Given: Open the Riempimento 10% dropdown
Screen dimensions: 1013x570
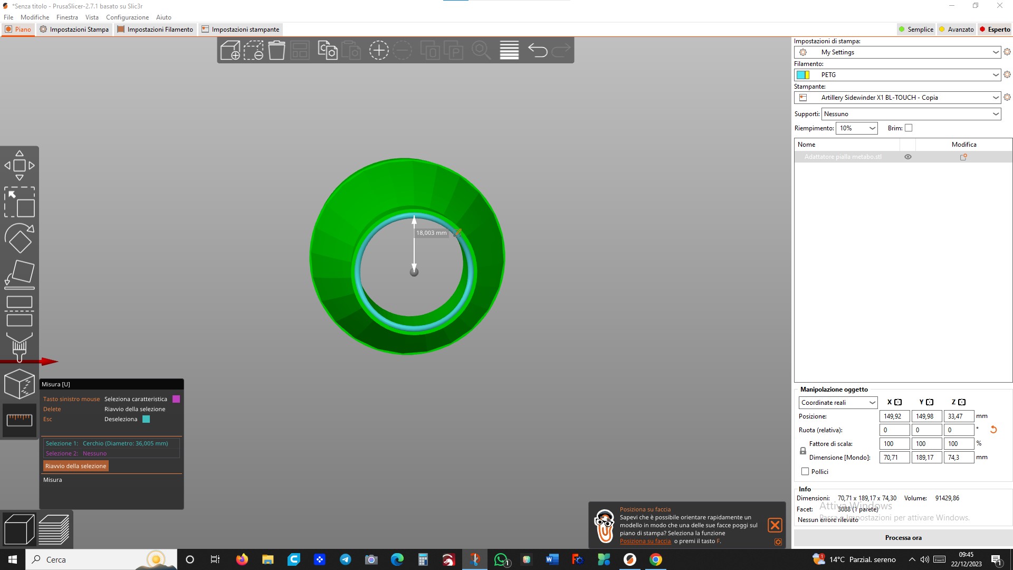Looking at the screenshot, I should click(872, 128).
